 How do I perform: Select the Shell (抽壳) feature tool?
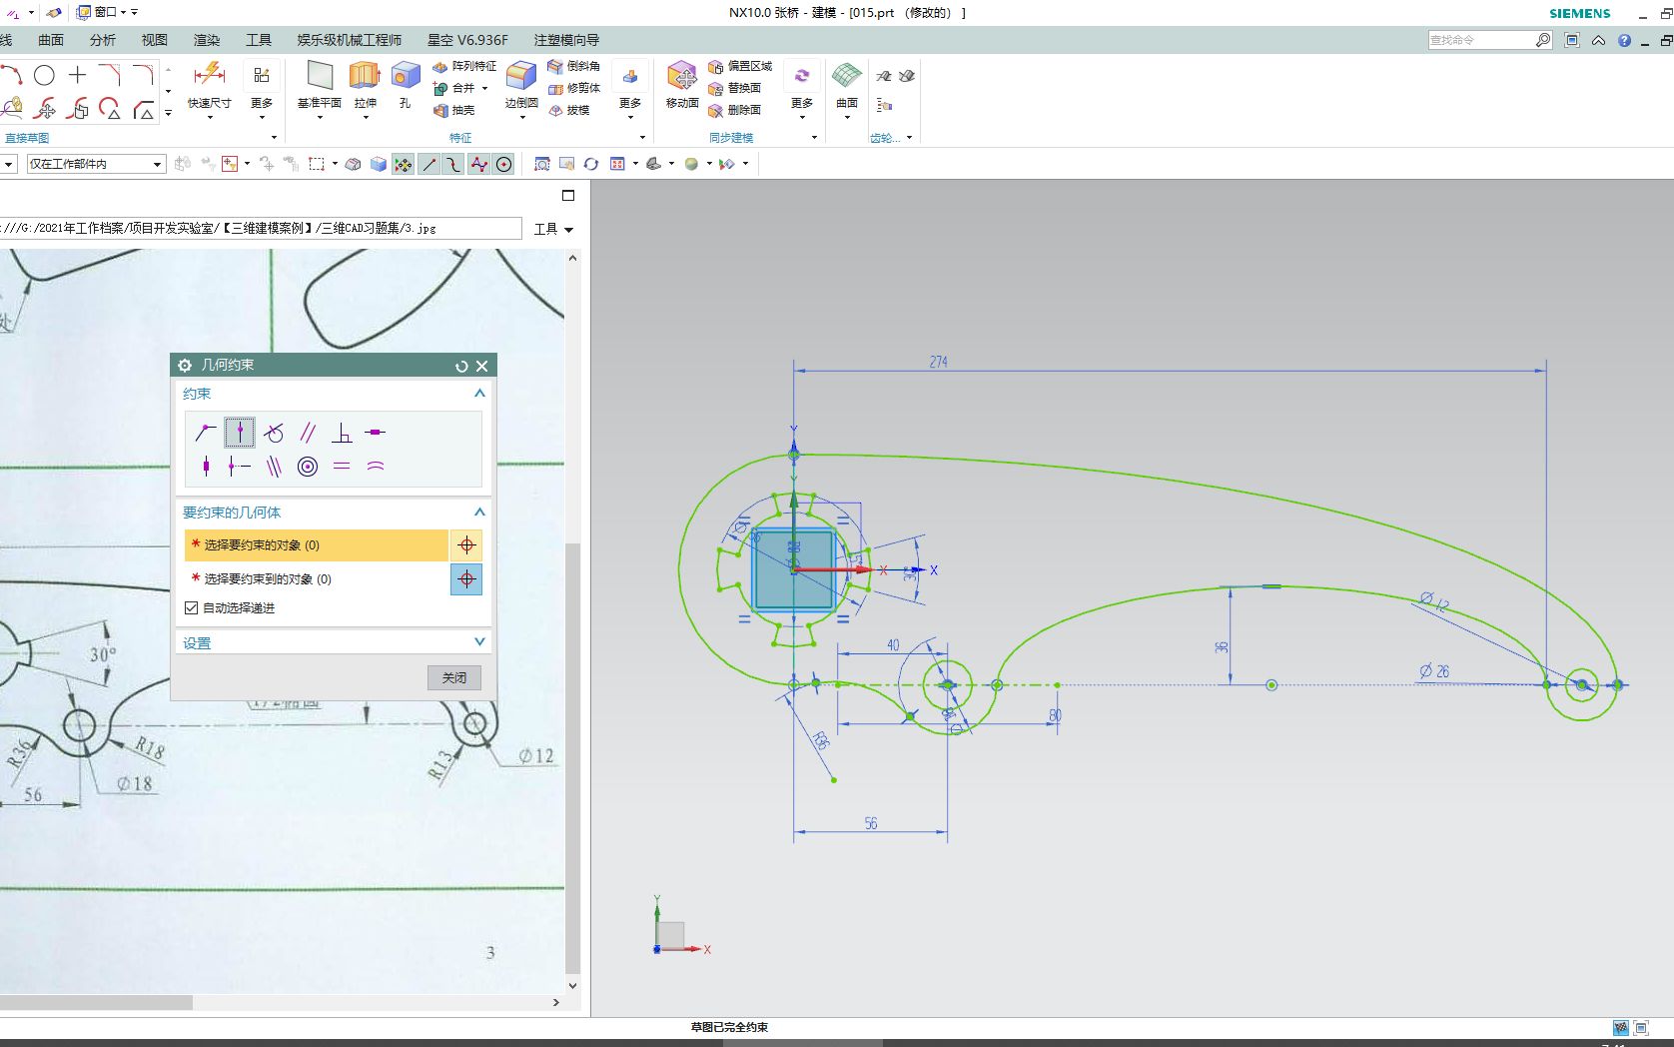pos(459,110)
